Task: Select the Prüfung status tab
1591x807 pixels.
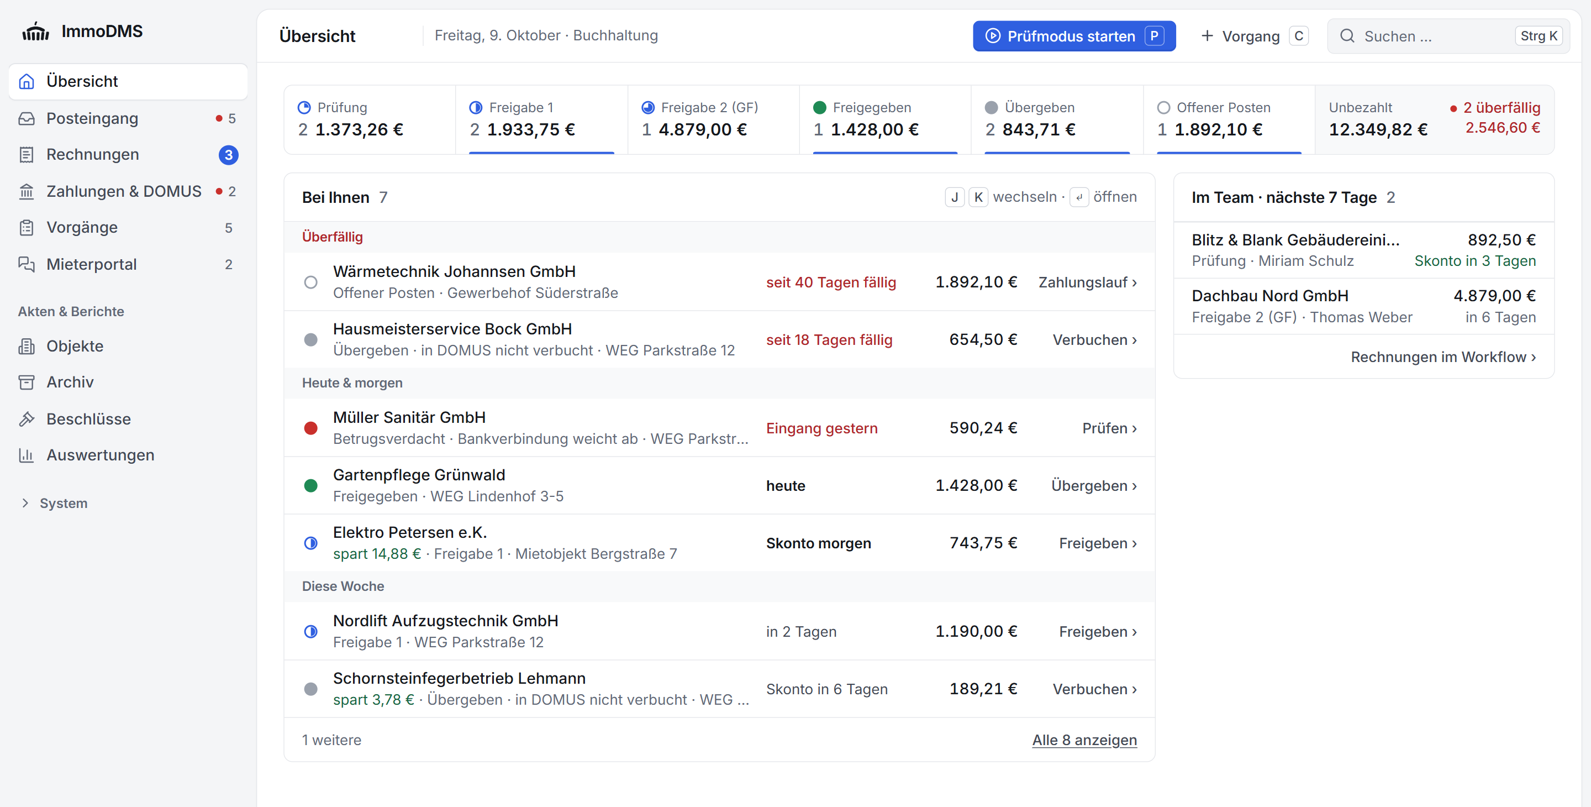Action: coord(370,120)
